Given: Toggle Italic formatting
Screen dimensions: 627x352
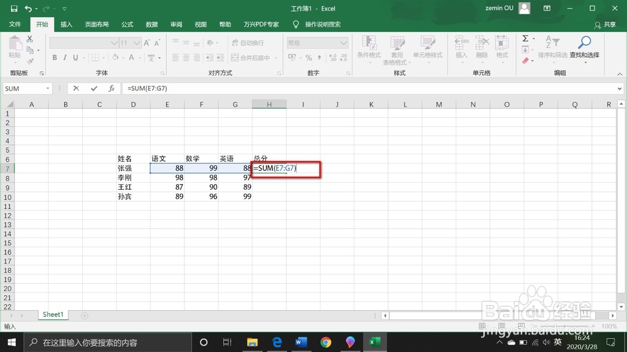Looking at the screenshot, I should pyautogui.click(x=65, y=58).
